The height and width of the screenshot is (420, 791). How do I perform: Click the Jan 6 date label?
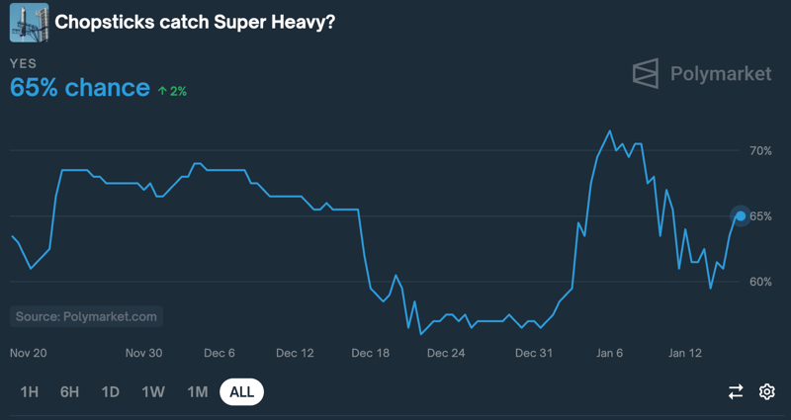pos(609,353)
